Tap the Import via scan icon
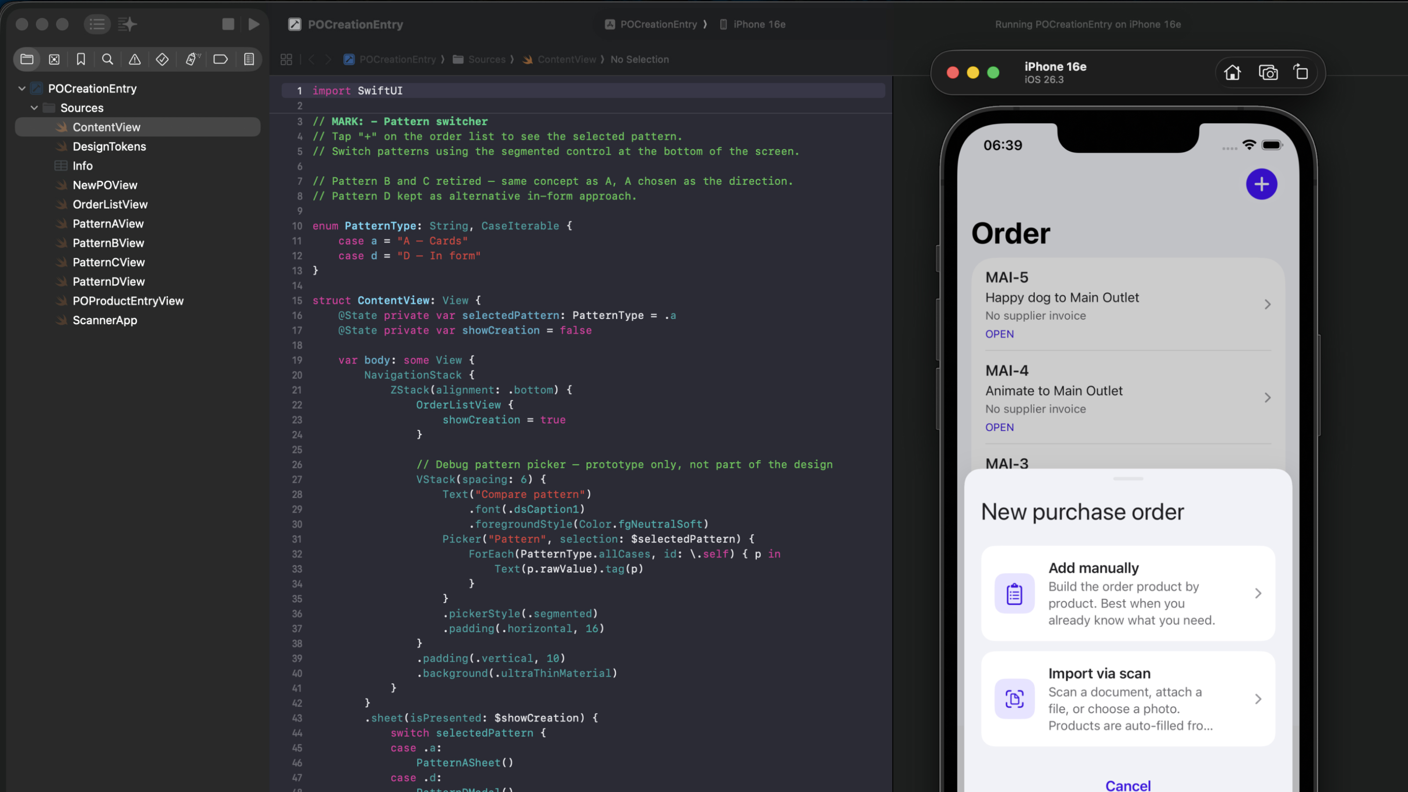This screenshot has height=792, width=1408. (x=1015, y=699)
